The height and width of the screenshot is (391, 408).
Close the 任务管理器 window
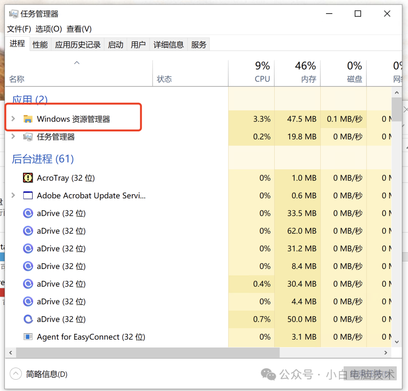[x=387, y=14]
